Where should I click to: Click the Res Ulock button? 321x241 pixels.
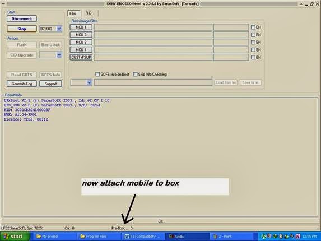(50, 45)
